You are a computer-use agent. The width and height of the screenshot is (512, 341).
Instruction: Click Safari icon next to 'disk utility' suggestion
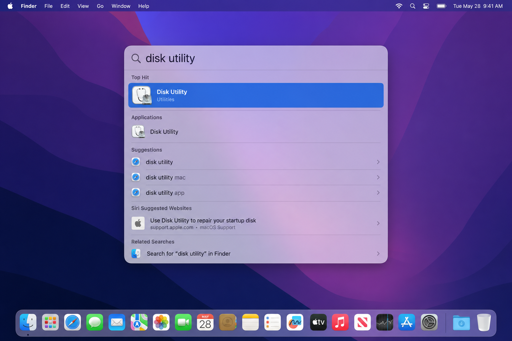pyautogui.click(x=136, y=162)
